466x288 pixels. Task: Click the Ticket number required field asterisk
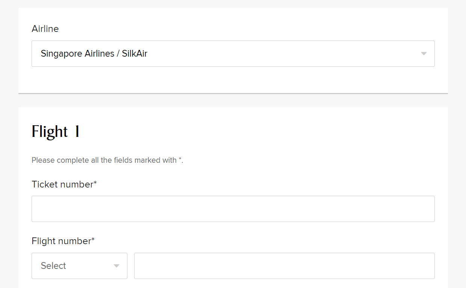[x=95, y=182]
